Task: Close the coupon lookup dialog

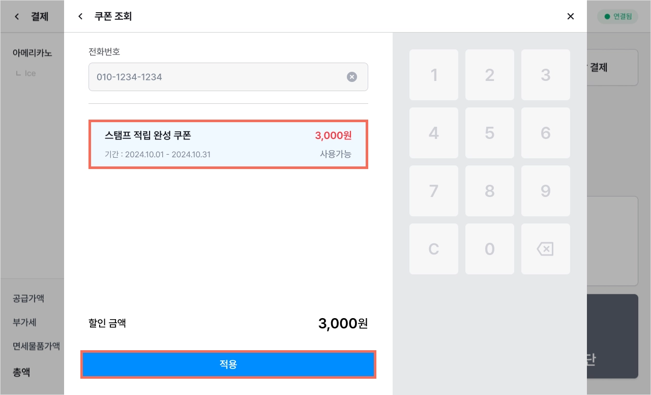Action: [571, 16]
